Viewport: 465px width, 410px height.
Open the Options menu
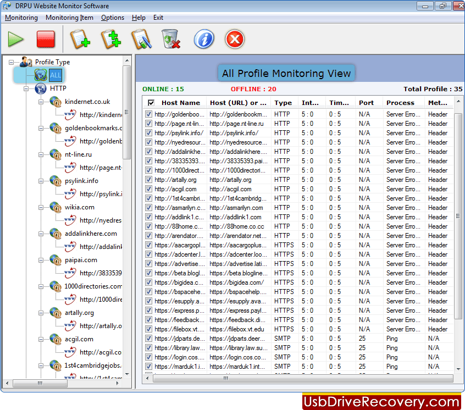click(x=113, y=18)
